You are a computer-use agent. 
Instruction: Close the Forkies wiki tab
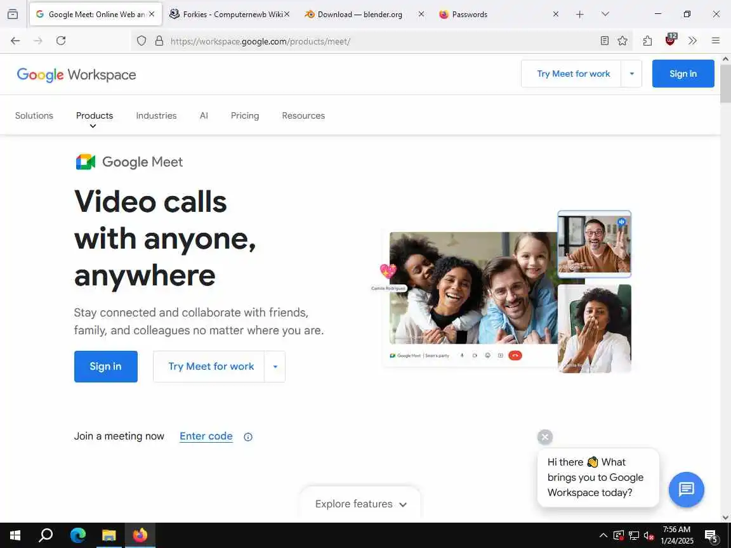click(x=287, y=15)
